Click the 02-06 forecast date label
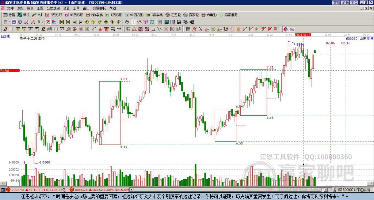This screenshot has height=200, width=374. (x=330, y=43)
